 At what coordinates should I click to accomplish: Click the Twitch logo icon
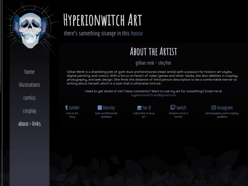point(173,107)
